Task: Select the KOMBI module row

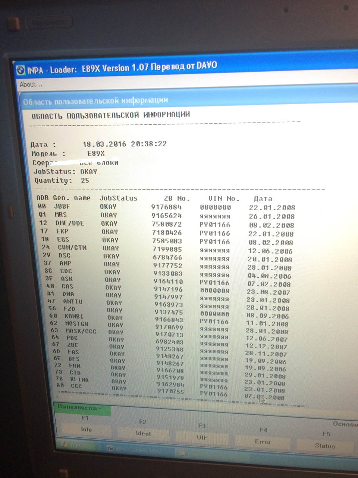Action: (169, 316)
